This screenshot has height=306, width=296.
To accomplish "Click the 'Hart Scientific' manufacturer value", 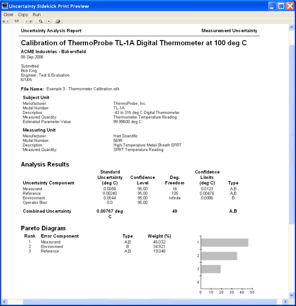I will tap(126, 136).
